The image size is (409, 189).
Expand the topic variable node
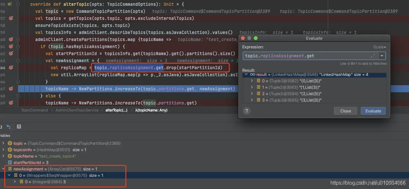3,143
